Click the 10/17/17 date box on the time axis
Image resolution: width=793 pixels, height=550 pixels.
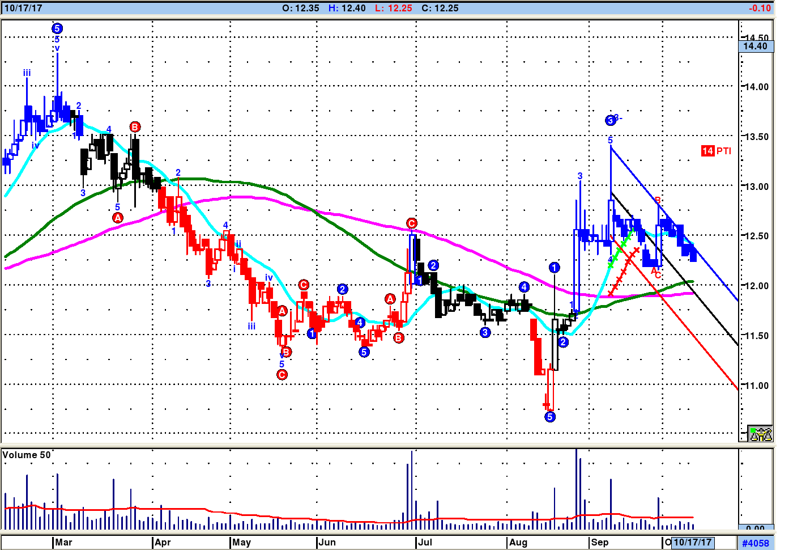pyautogui.click(x=692, y=543)
